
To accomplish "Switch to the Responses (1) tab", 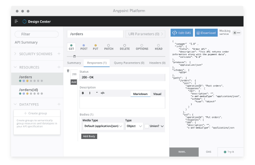I will click(97, 63).
